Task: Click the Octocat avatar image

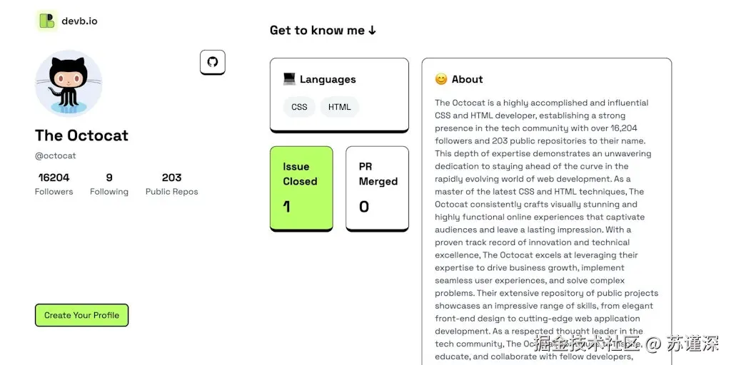Action: [69, 83]
